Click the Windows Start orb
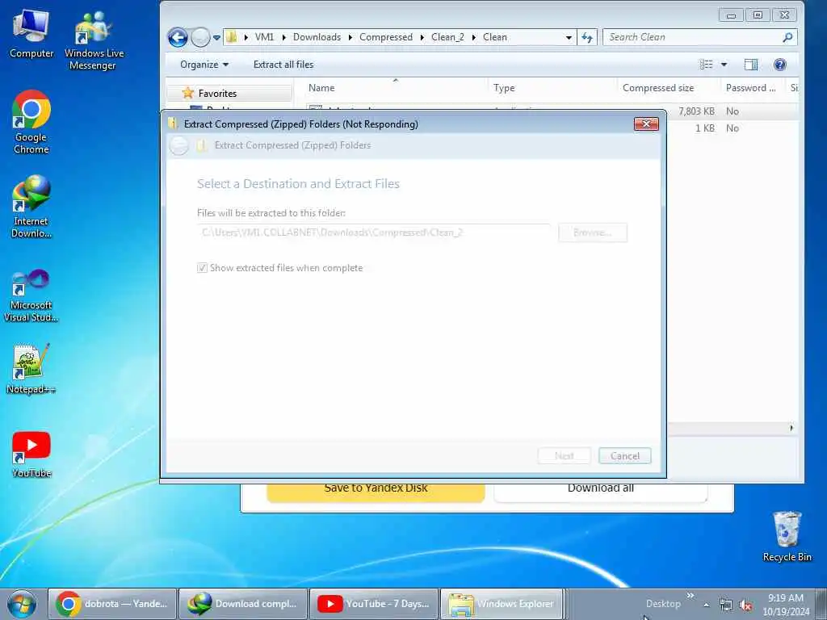 click(x=22, y=604)
